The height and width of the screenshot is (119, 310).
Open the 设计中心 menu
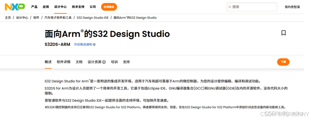(x=60, y=7)
